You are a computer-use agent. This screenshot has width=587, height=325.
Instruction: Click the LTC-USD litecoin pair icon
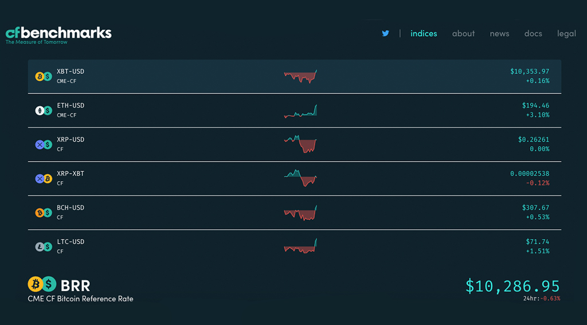[x=44, y=246]
